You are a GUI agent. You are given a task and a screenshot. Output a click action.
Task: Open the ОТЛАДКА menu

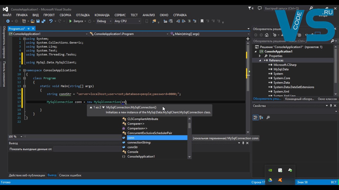(x=83, y=15)
